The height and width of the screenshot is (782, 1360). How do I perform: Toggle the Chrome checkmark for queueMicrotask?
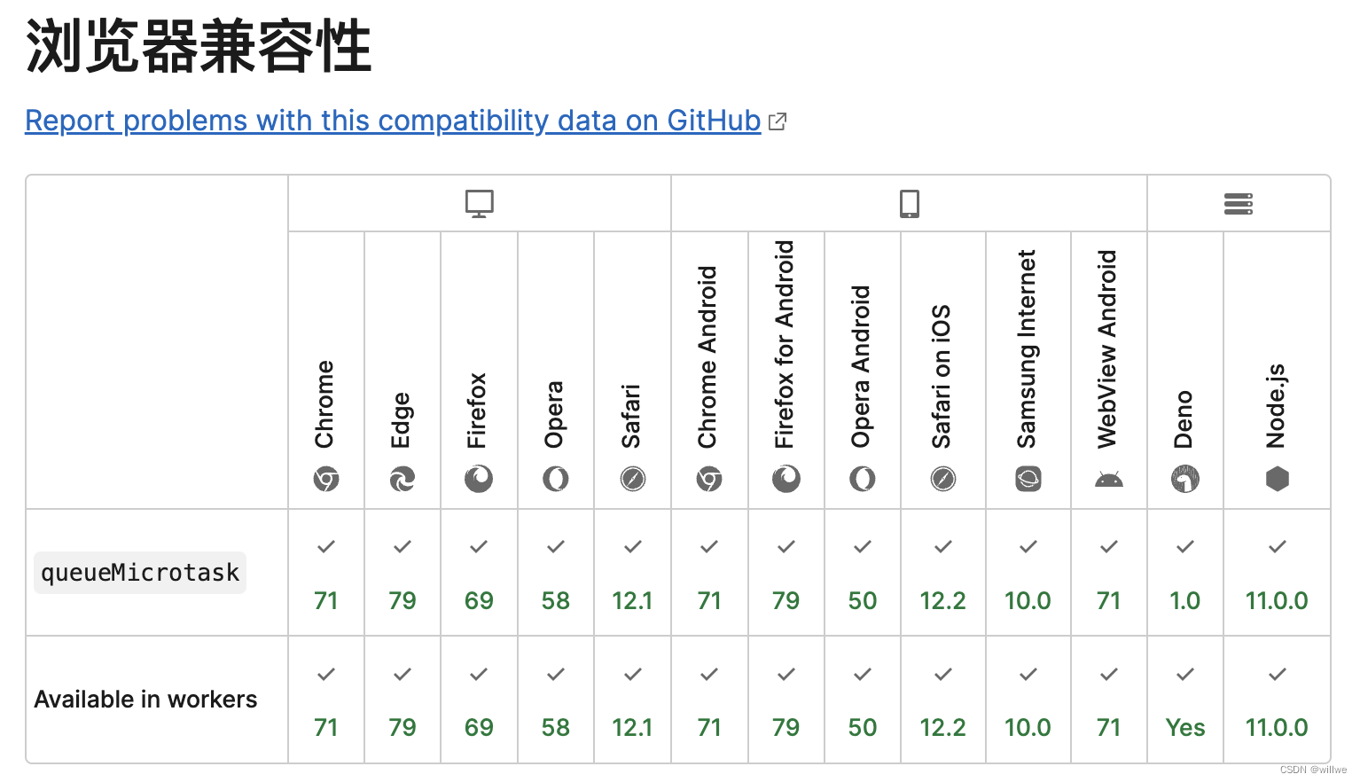pos(325,546)
